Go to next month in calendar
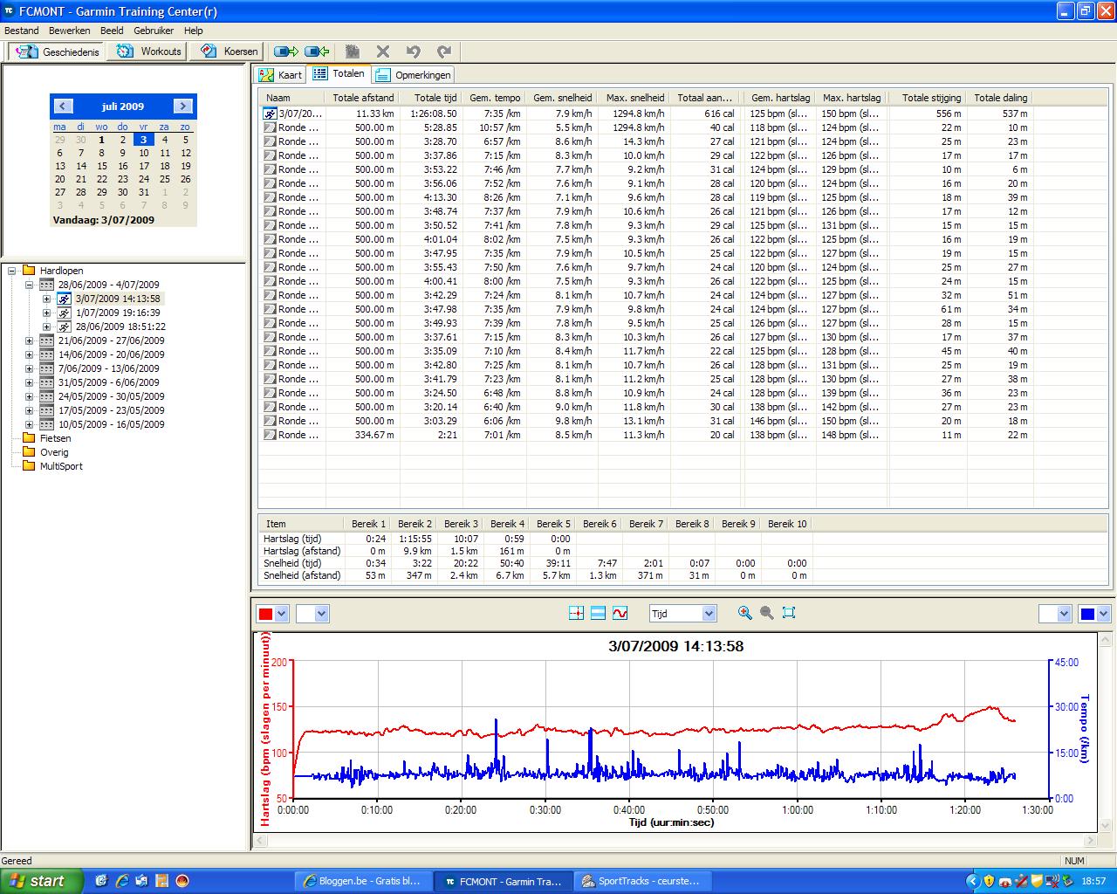Viewport: 1117px width, 894px height. pos(182,107)
